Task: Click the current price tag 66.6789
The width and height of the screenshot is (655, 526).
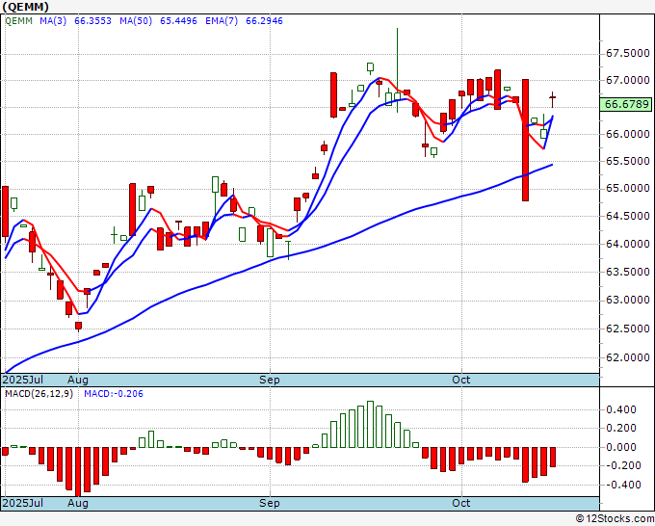Action: (626, 104)
